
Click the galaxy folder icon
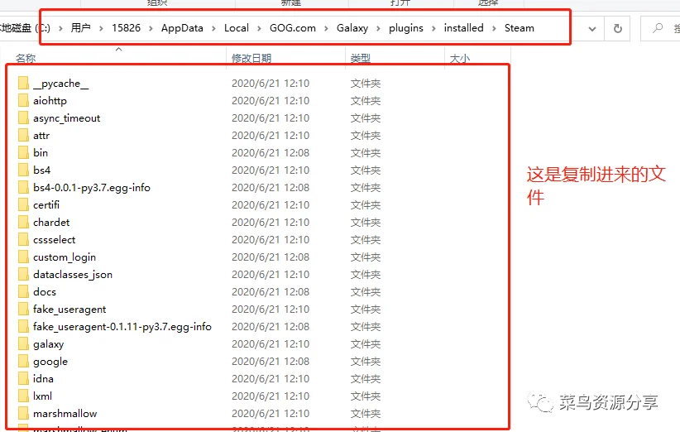coord(23,343)
